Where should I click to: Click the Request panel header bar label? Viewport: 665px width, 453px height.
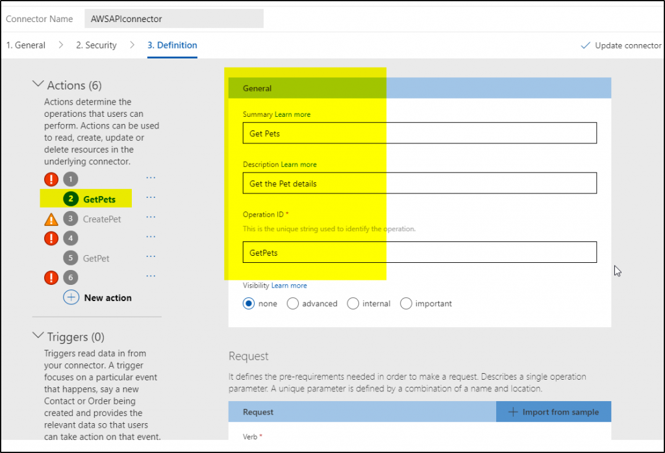coord(258,412)
